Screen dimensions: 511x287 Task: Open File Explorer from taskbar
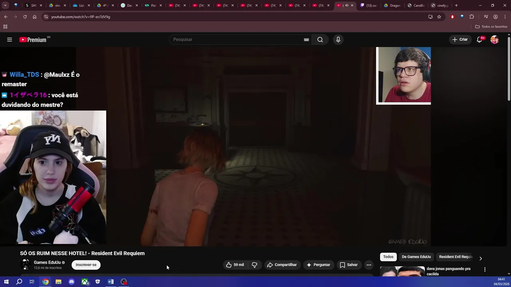pyautogui.click(x=58, y=282)
